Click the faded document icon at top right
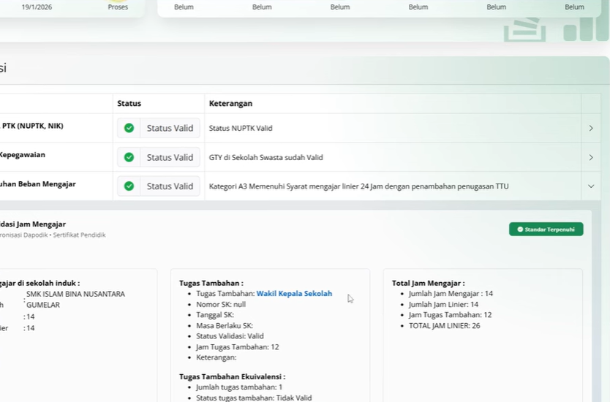Image resolution: width=610 pixels, height=402 pixels. [x=524, y=30]
